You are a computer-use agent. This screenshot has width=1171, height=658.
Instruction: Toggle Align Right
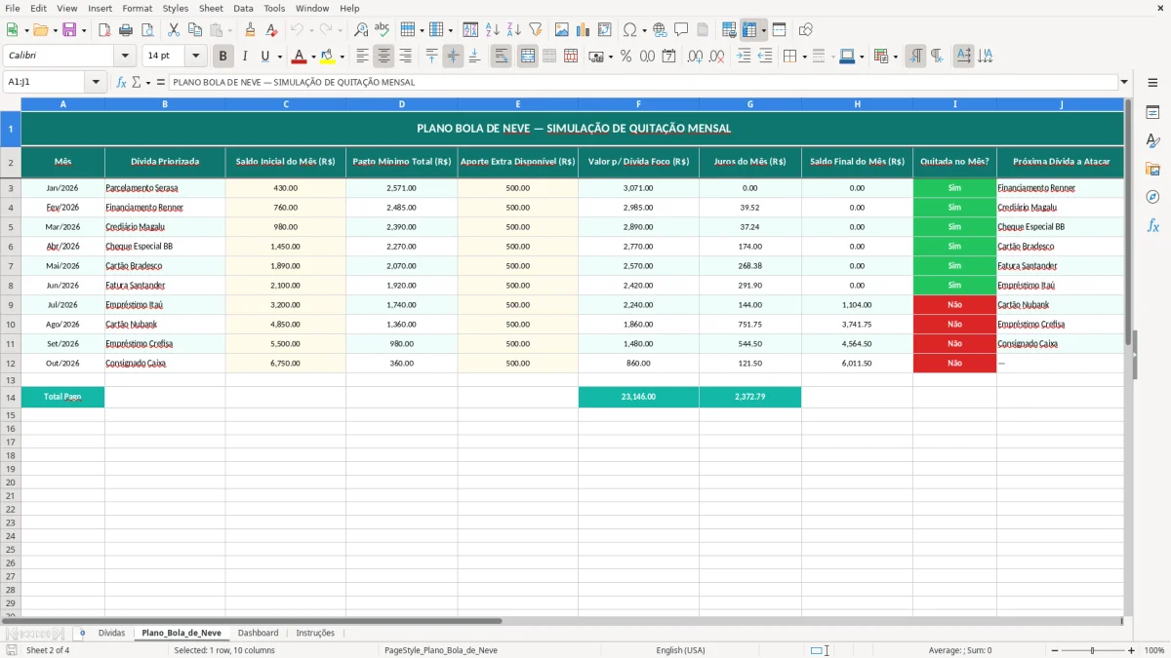coord(405,57)
